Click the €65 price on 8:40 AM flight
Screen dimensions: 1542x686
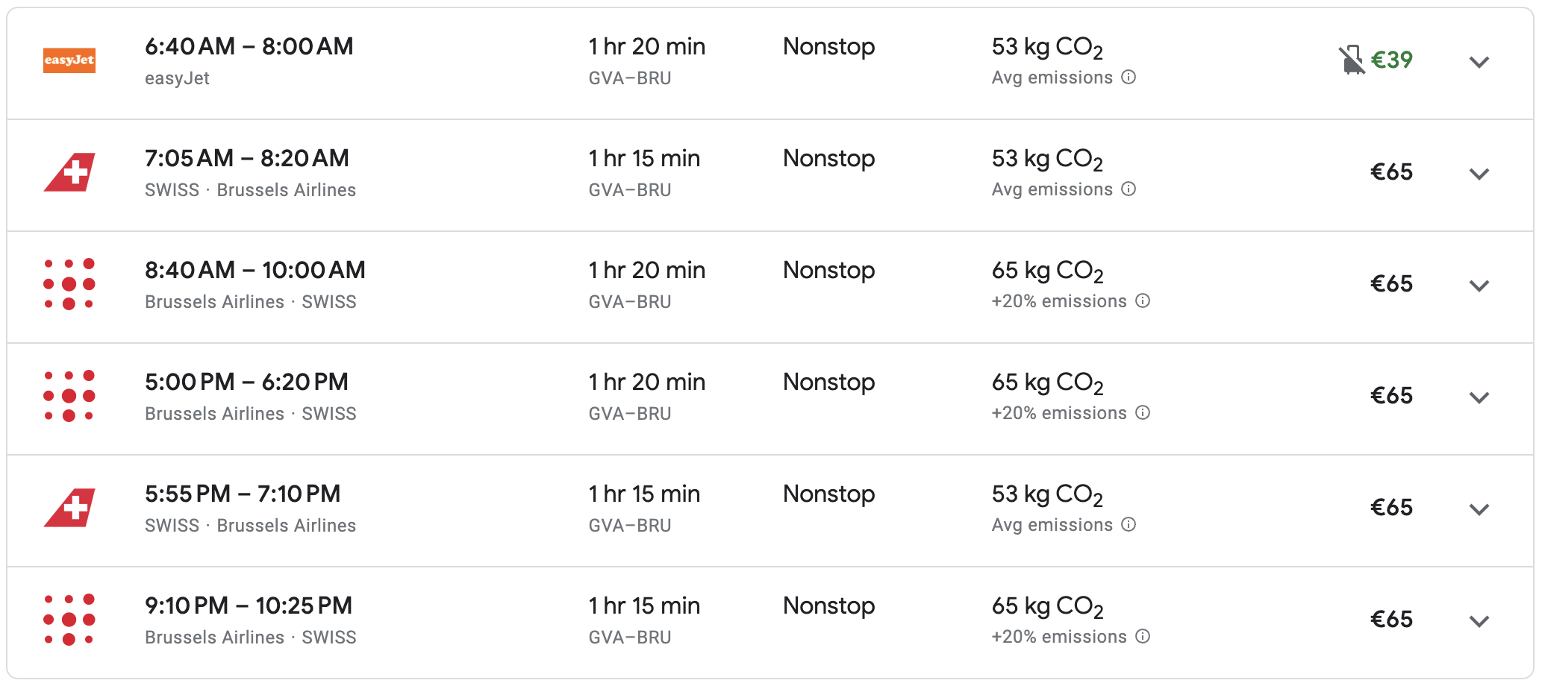point(1391,284)
